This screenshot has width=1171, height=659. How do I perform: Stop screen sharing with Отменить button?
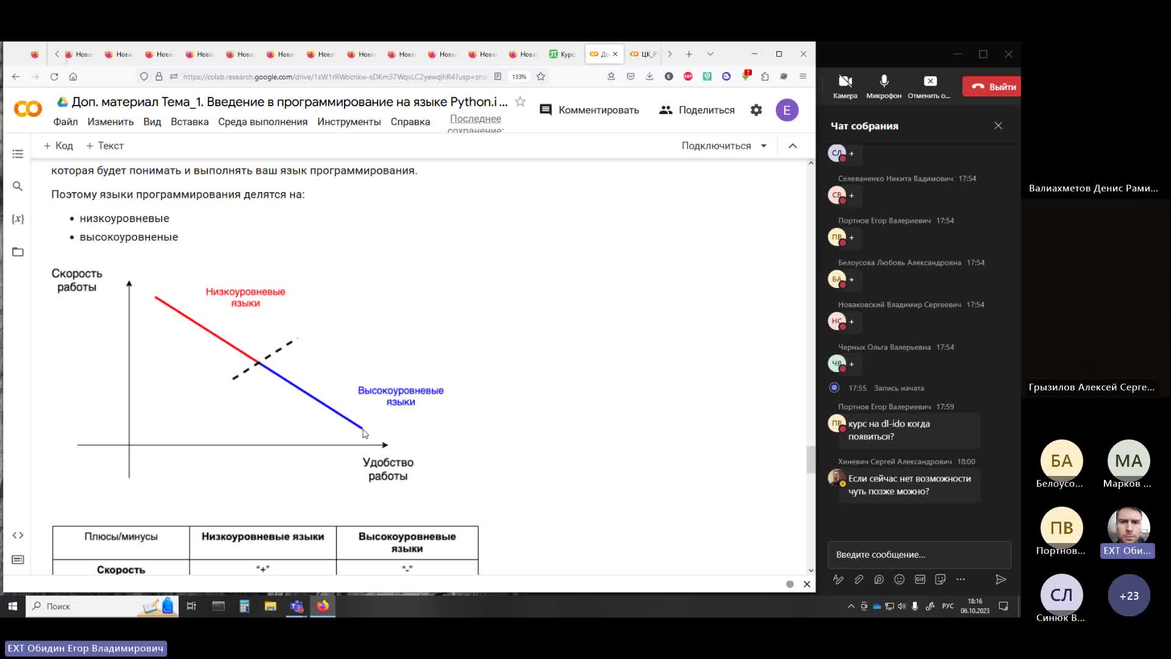click(x=929, y=86)
